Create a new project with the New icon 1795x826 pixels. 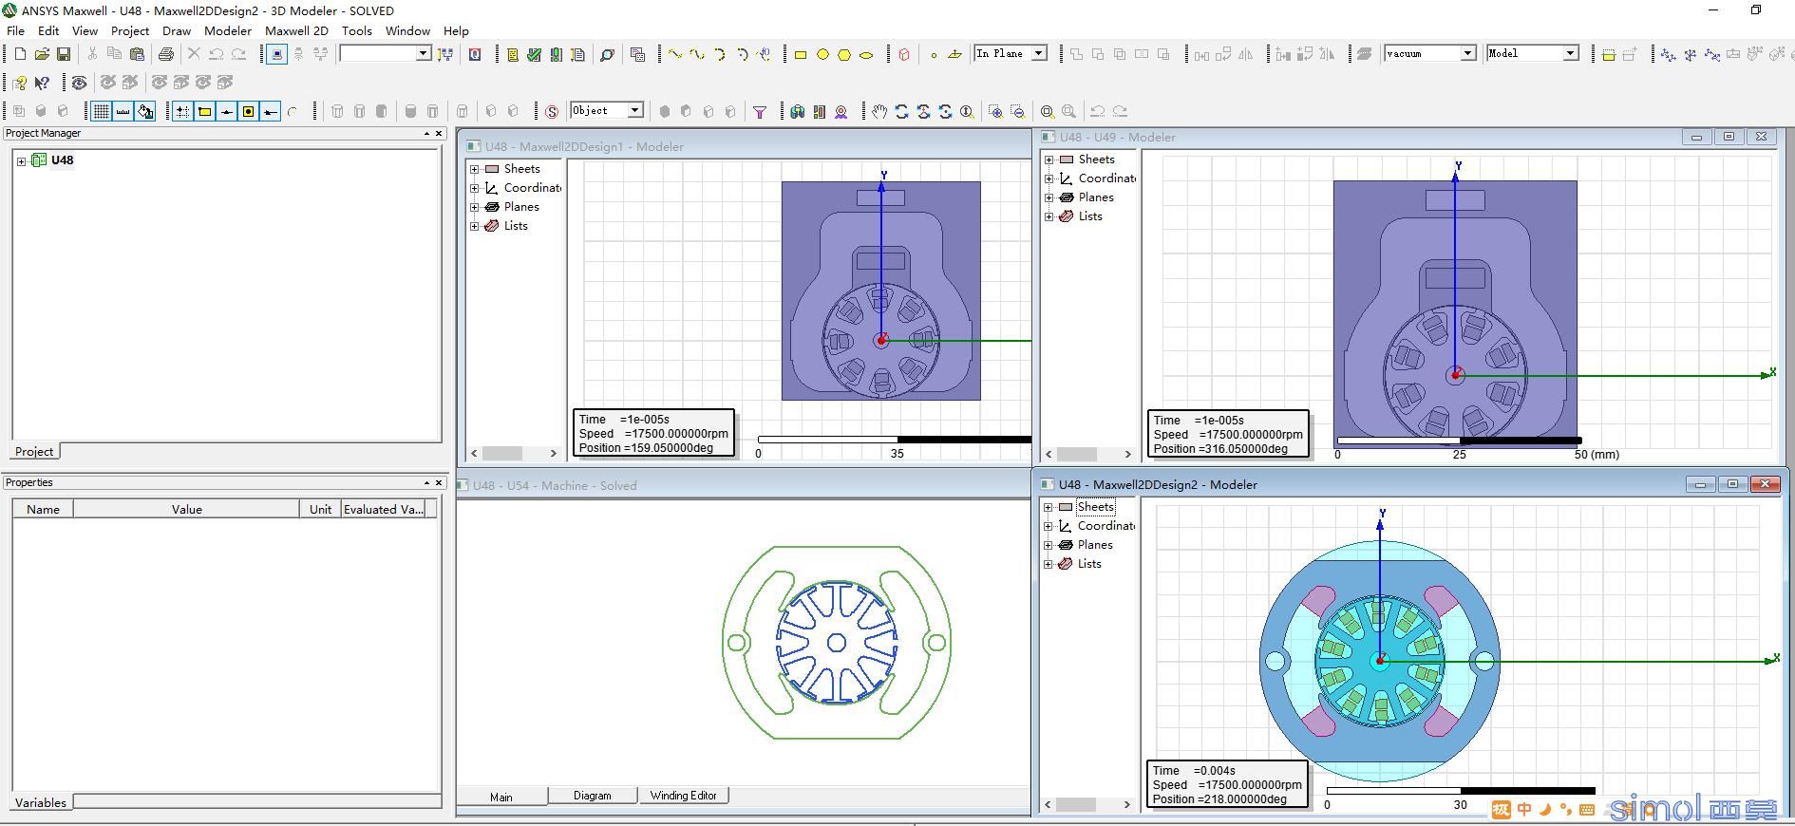tap(20, 54)
